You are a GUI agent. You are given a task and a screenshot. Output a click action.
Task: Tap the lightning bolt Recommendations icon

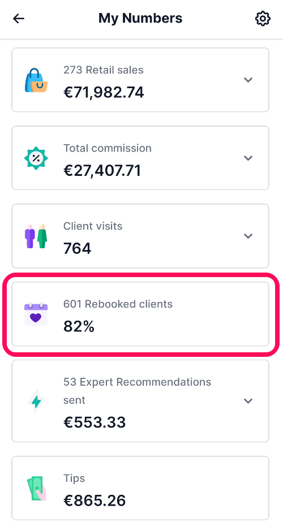[x=36, y=401]
